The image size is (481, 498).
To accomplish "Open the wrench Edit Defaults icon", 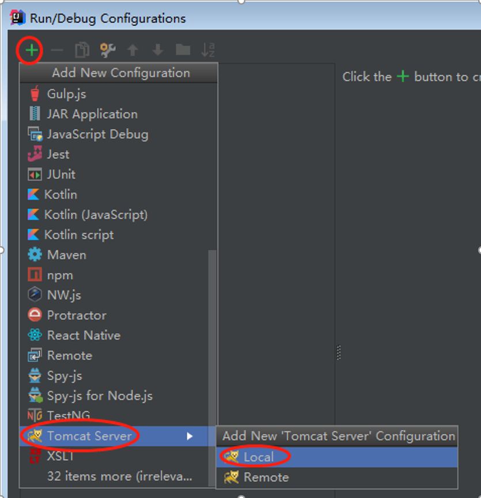I will pyautogui.click(x=108, y=50).
